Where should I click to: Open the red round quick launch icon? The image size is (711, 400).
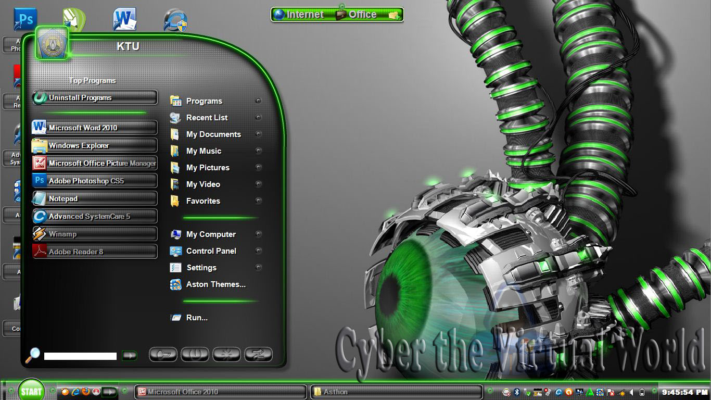click(96, 392)
